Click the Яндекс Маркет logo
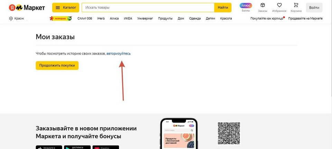 pyautogui.click(x=27, y=8)
